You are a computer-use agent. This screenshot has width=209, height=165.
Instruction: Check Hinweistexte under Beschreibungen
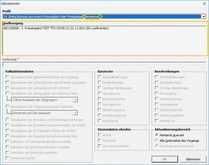click(x=157, y=93)
